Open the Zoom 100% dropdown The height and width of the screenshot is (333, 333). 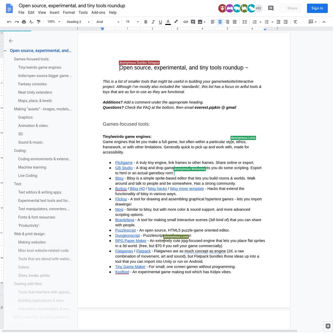pyautogui.click(x=54, y=22)
